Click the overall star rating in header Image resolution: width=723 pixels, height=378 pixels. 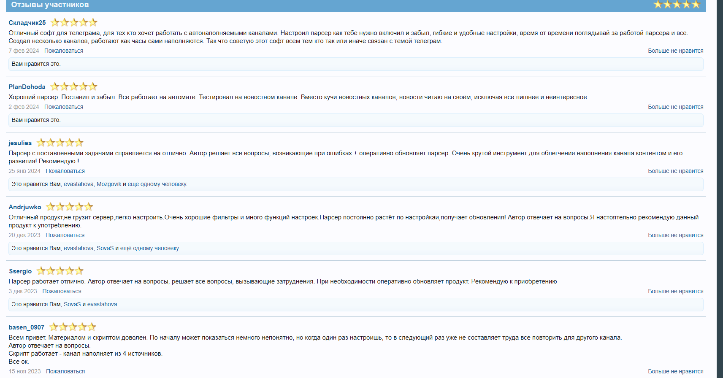(x=677, y=5)
